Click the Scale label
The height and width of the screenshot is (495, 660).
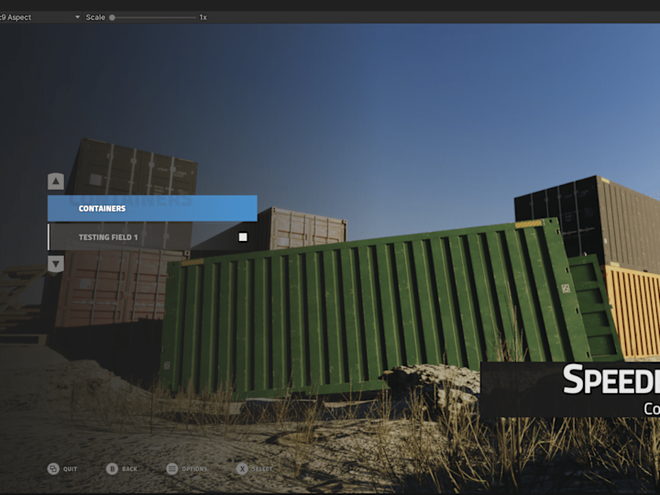click(95, 17)
